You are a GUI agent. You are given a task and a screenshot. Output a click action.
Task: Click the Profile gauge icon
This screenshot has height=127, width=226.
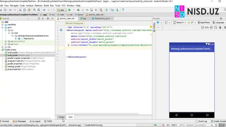(x=87, y=10)
